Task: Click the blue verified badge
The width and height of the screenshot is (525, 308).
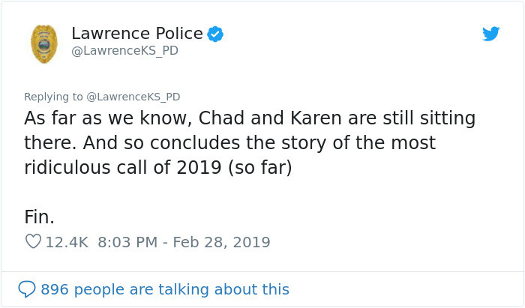Action: coord(214,34)
